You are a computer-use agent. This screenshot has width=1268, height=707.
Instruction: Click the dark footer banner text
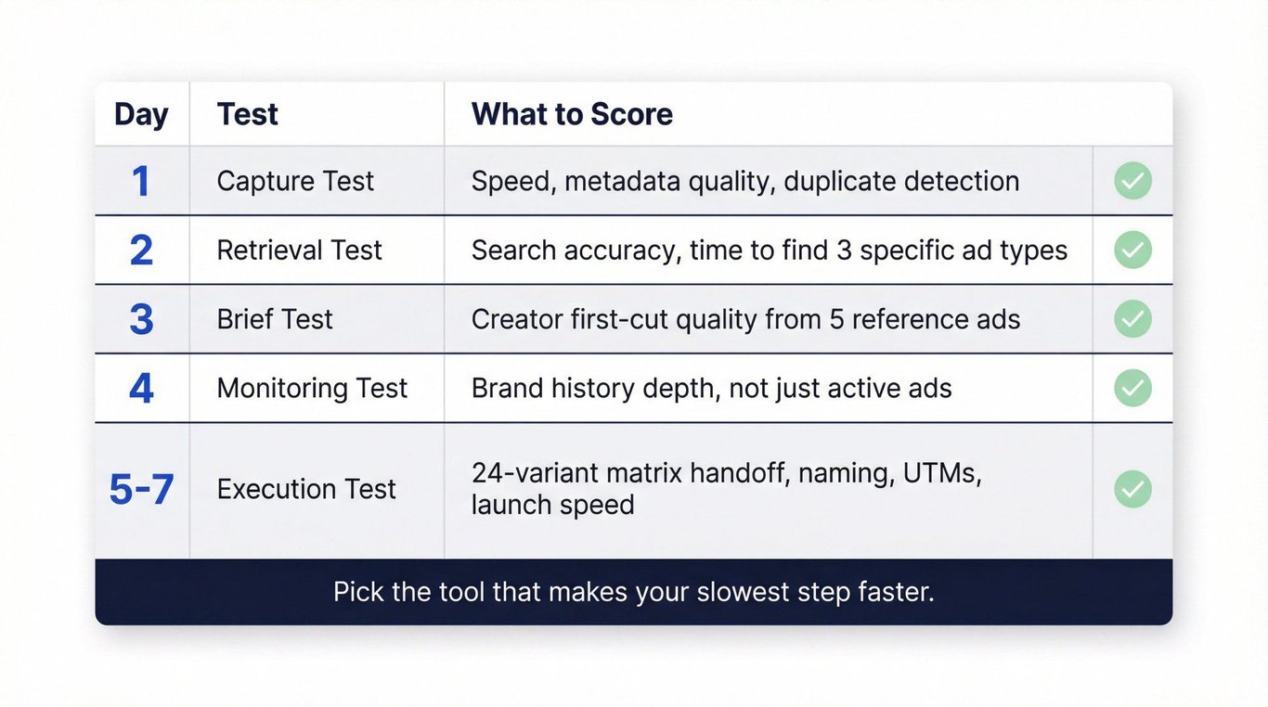tap(633, 592)
